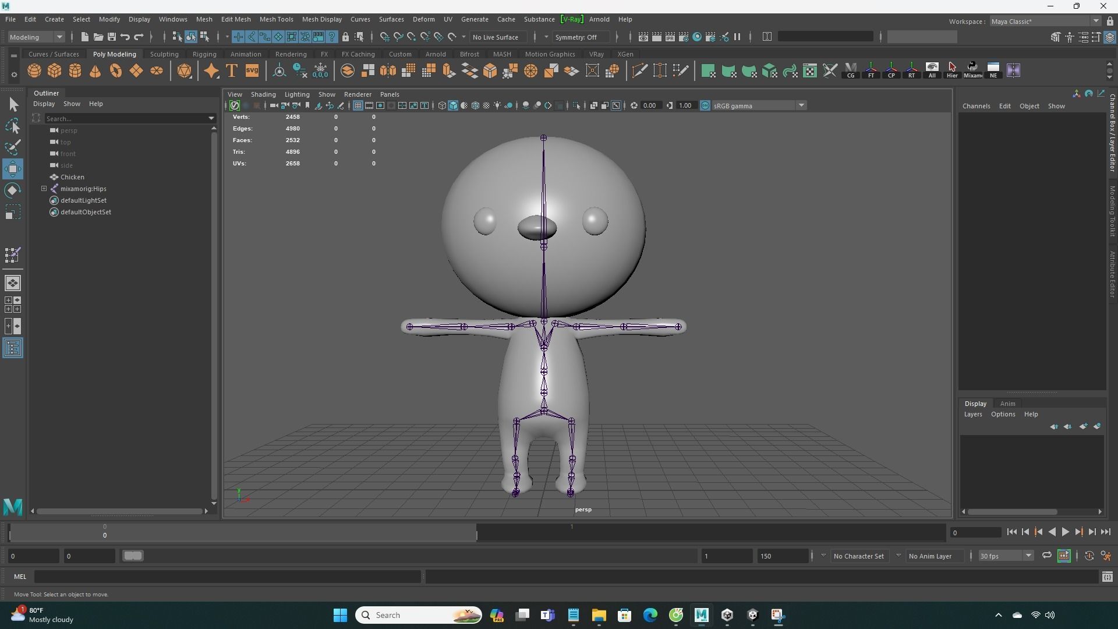
Task: Toggle the auto keyframe button
Action: (x=1089, y=556)
